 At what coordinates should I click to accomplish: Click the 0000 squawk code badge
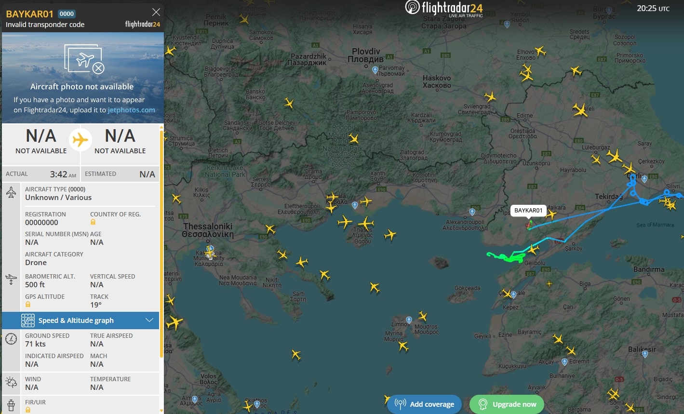[x=67, y=14]
